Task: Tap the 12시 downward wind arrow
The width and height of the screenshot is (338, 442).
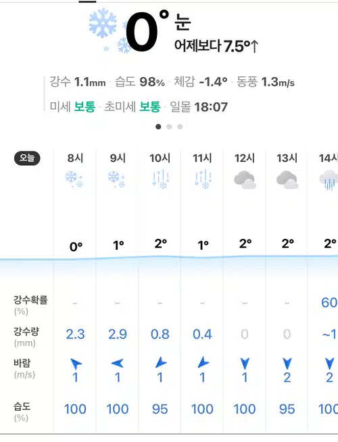Action: click(x=245, y=363)
